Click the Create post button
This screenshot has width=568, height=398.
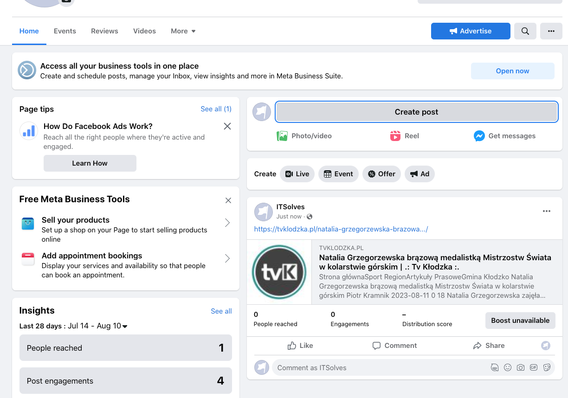pos(417,112)
